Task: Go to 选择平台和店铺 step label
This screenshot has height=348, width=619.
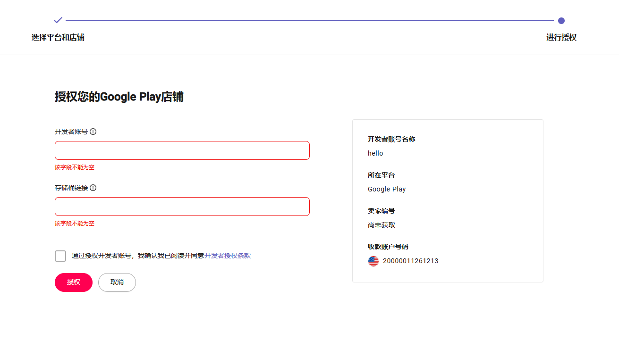Action: pyautogui.click(x=58, y=38)
